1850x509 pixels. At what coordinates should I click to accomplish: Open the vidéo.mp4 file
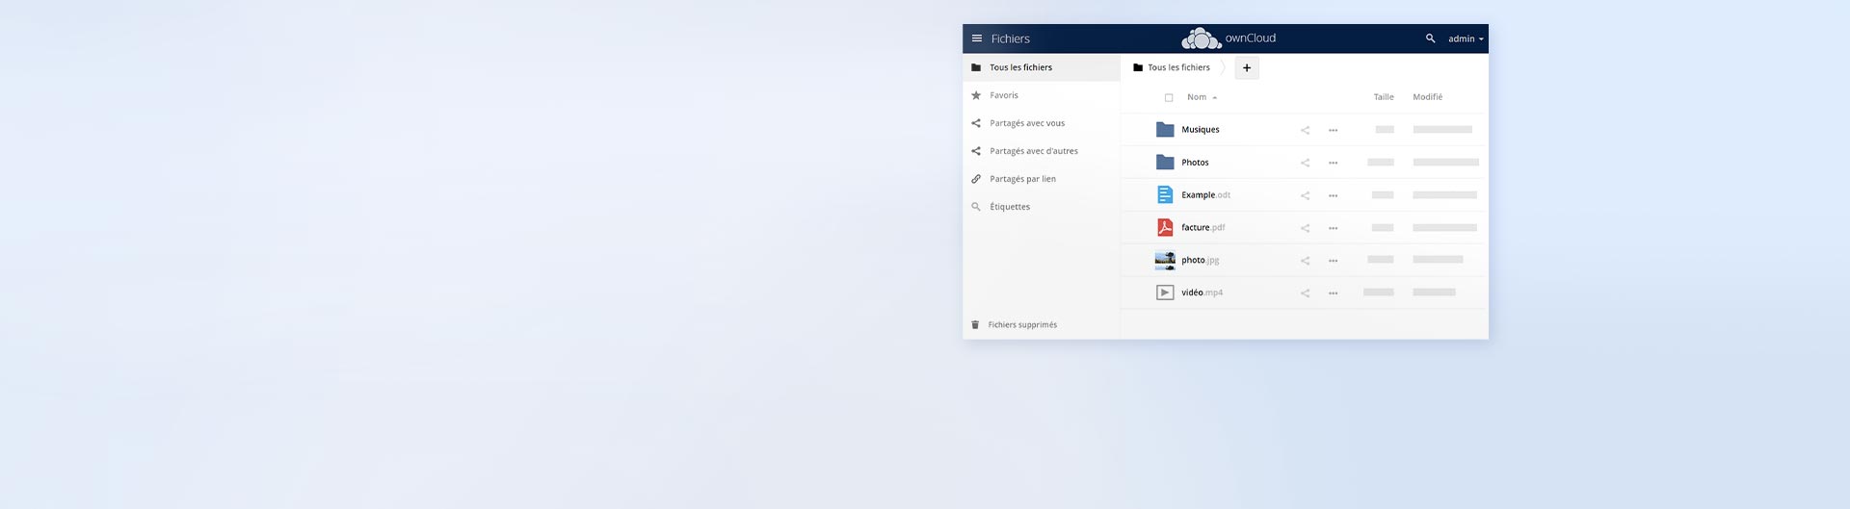[1202, 293]
